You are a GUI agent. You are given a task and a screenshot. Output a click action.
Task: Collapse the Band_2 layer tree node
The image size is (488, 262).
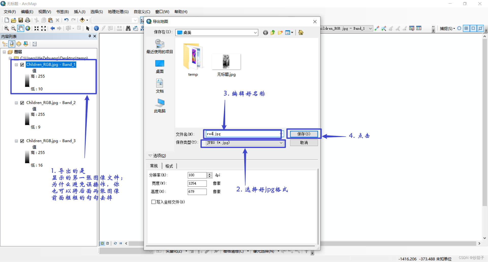(x=16, y=103)
